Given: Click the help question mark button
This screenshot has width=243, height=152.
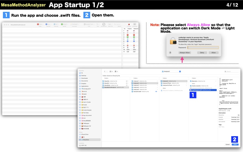Looking at the screenshot, I should tap(170, 53).
